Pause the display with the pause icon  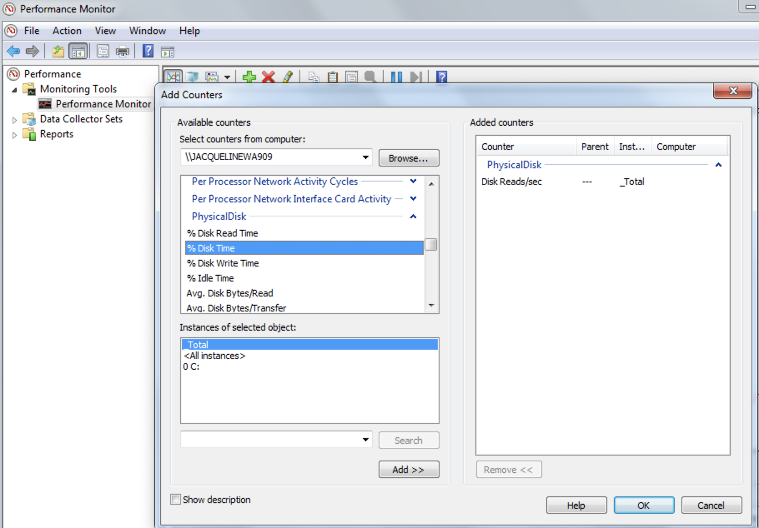(x=396, y=77)
